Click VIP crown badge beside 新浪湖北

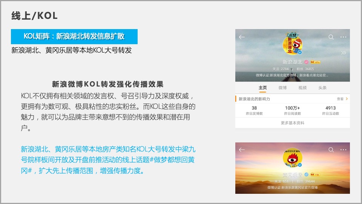(x=315, y=62)
